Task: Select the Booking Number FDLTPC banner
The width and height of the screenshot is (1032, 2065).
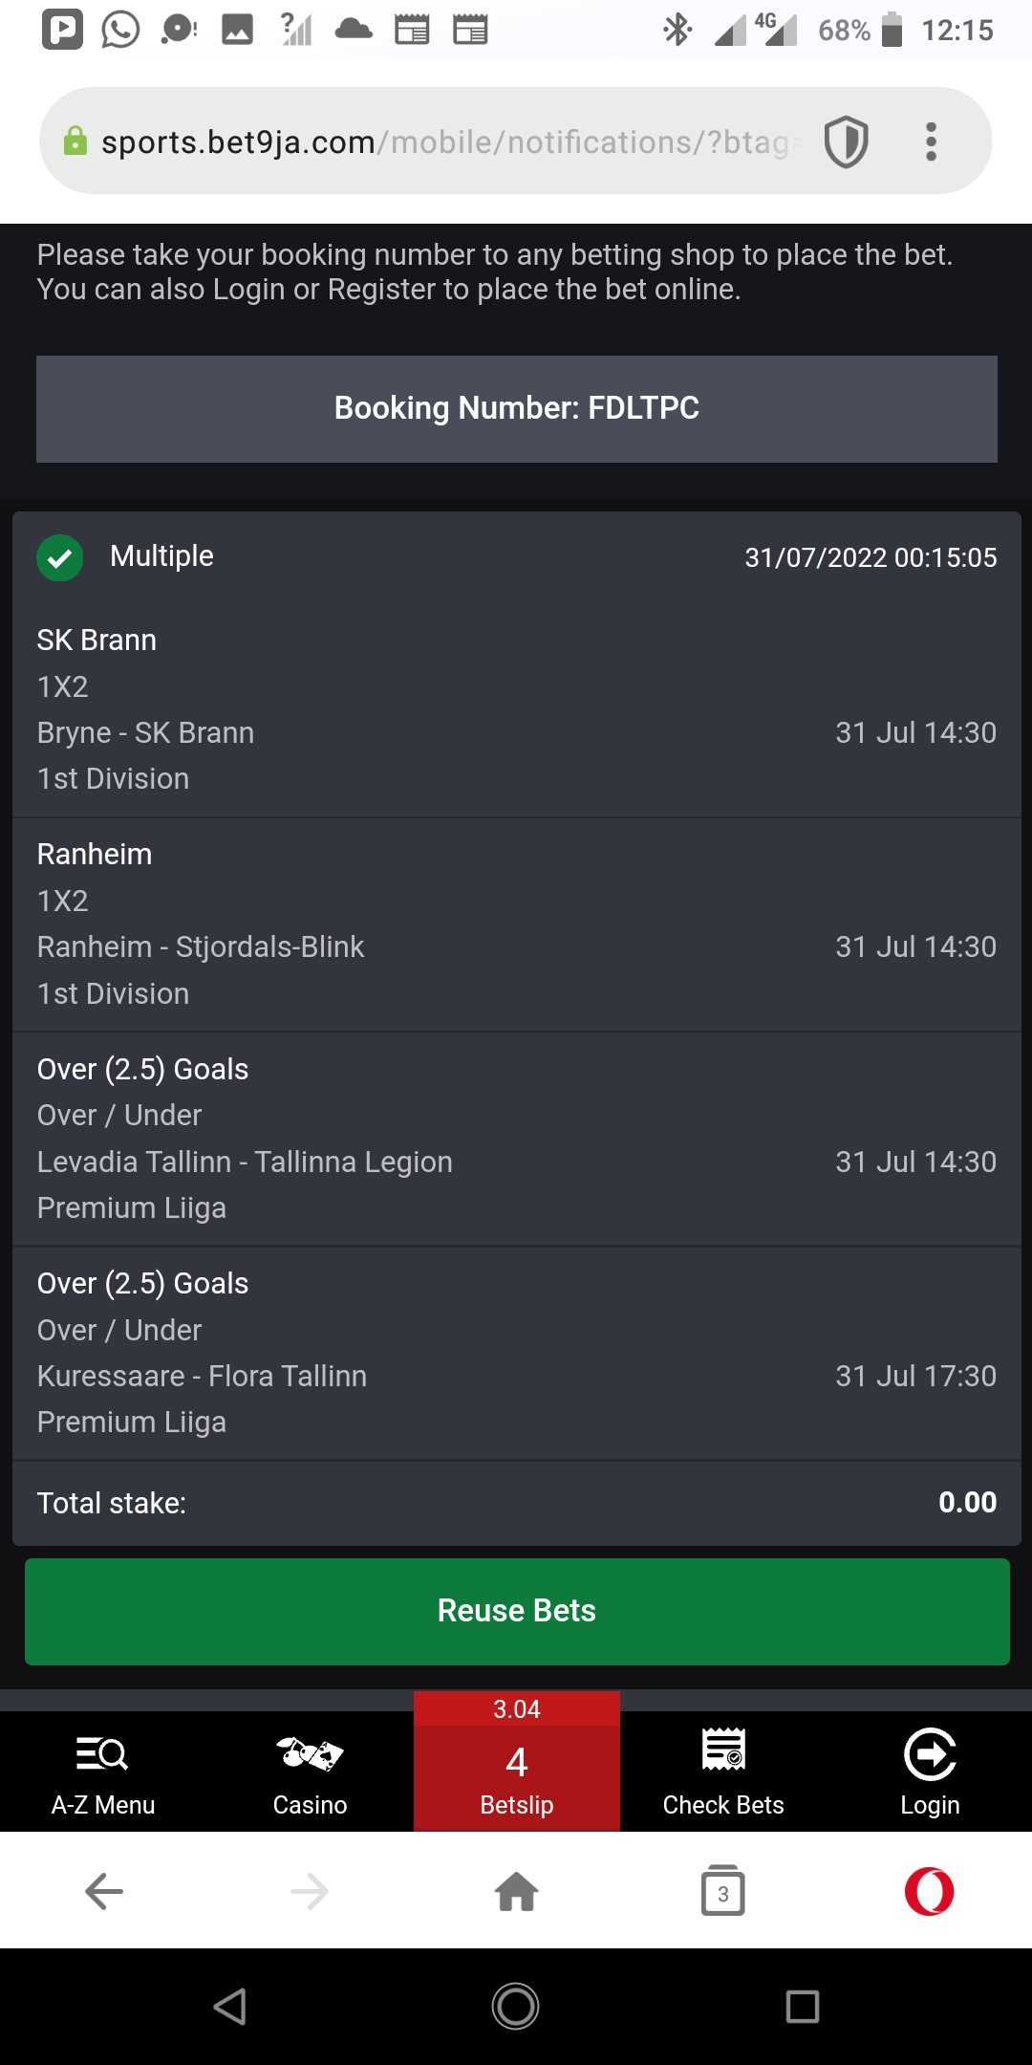Action: click(x=517, y=408)
